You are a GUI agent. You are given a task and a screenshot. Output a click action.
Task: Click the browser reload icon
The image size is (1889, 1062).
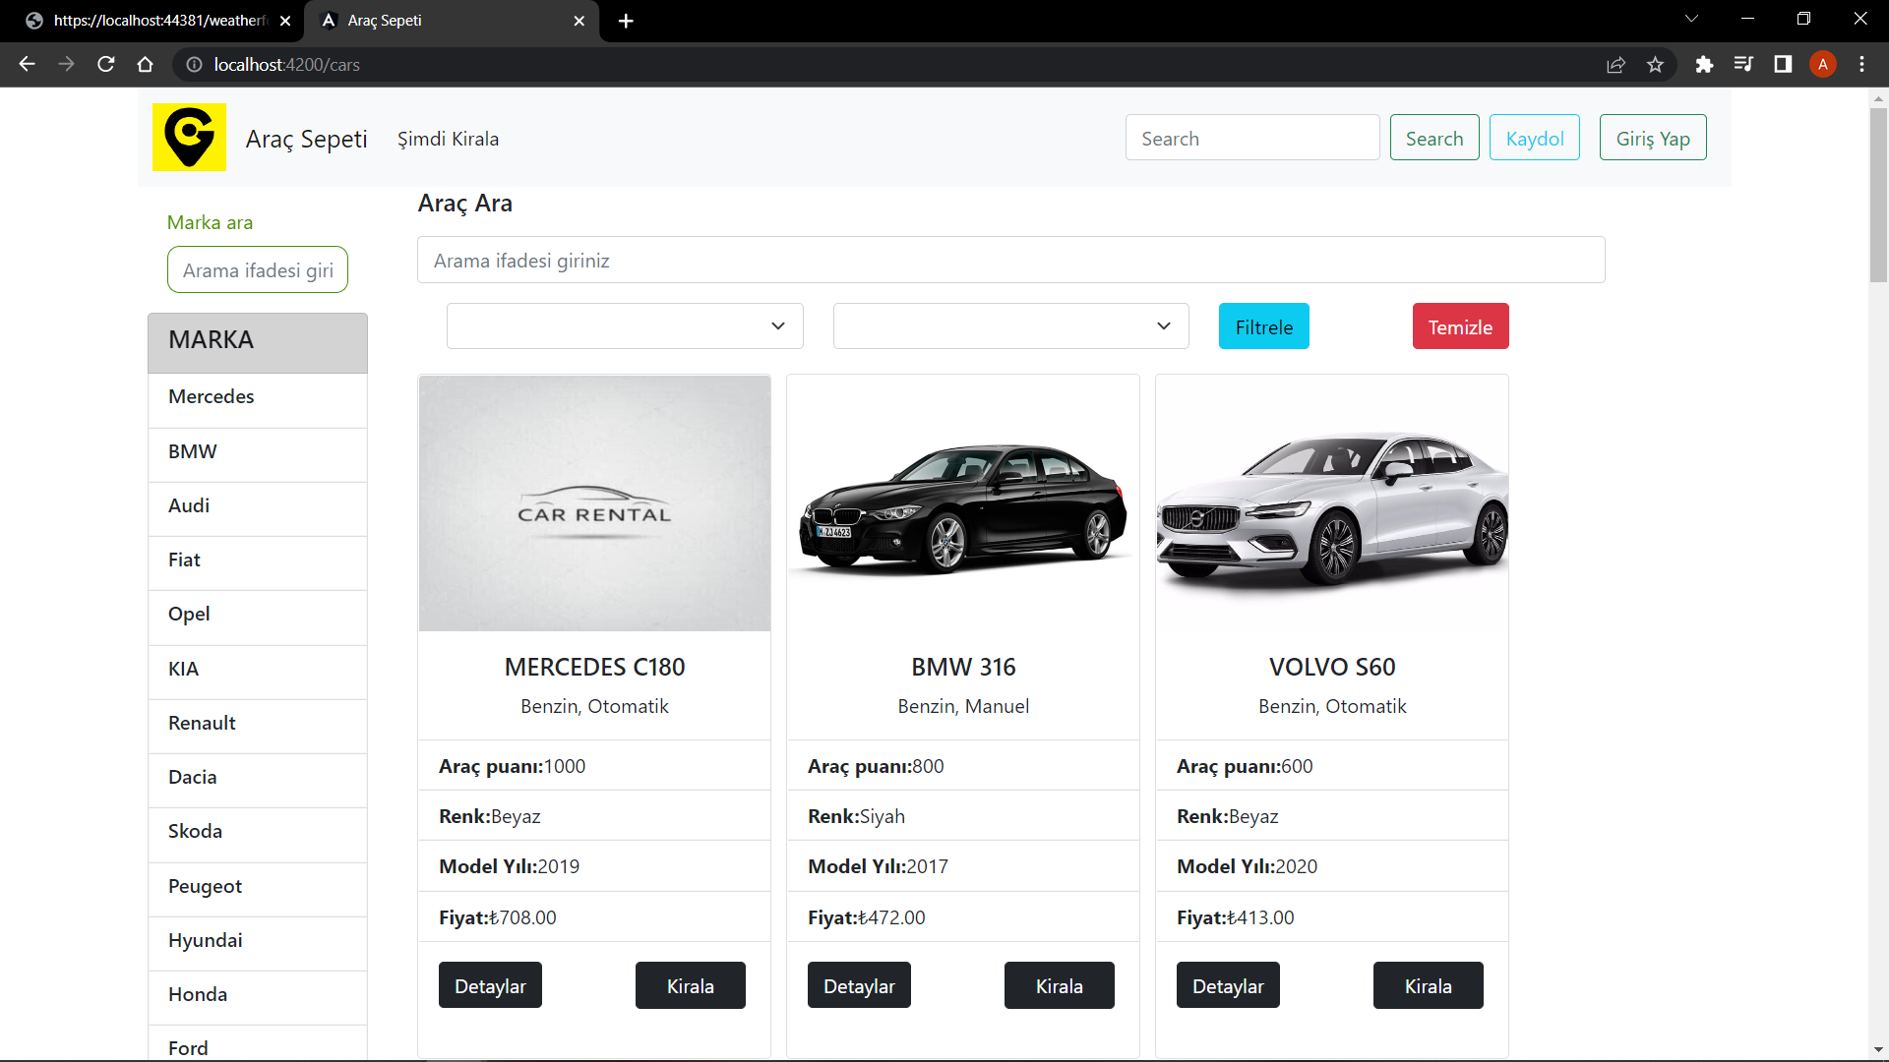point(106,64)
